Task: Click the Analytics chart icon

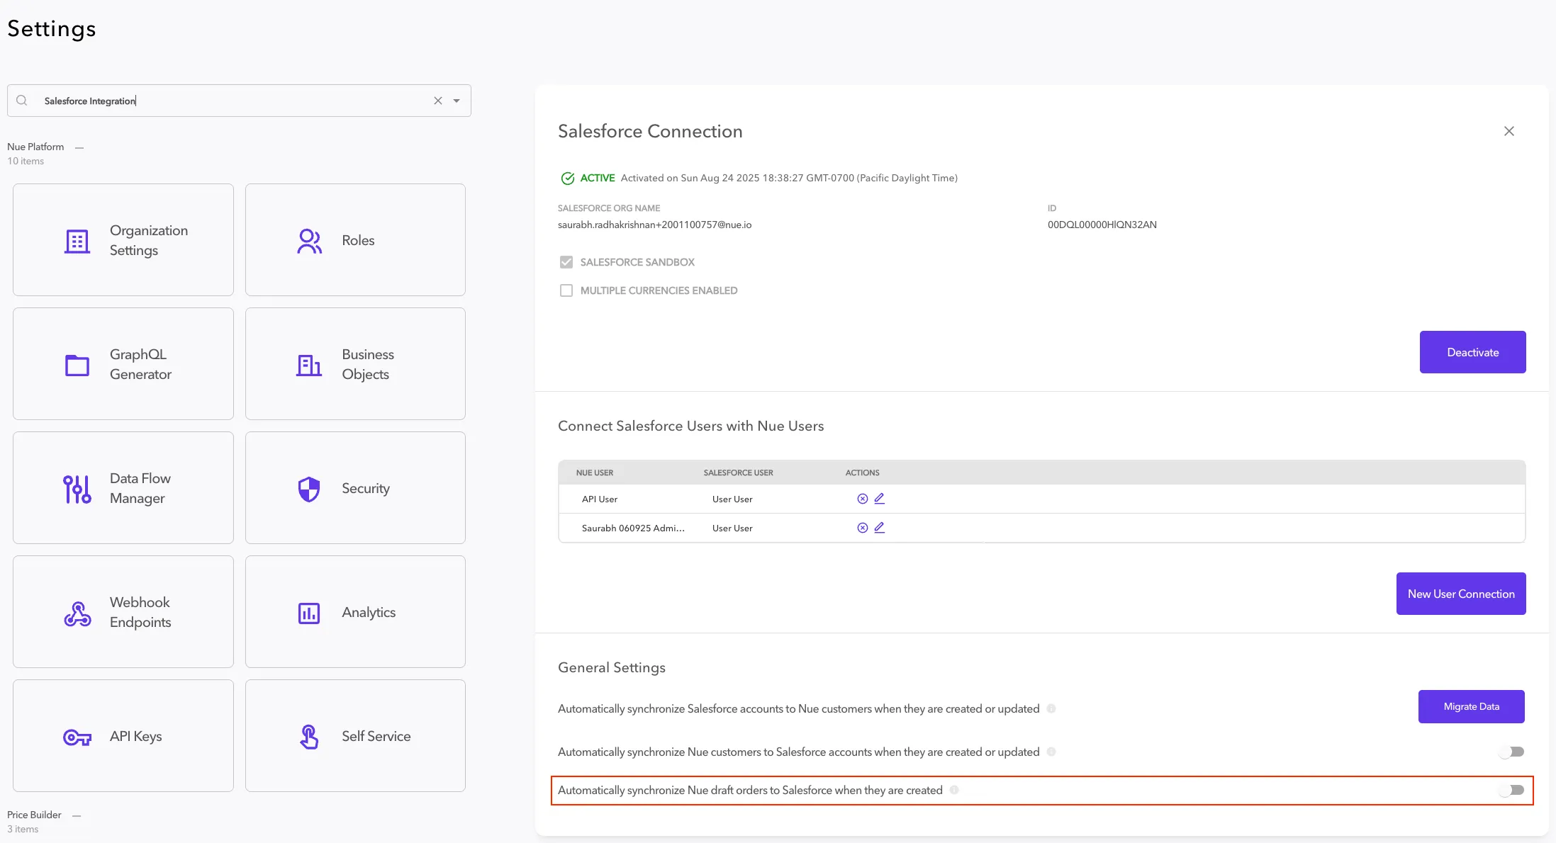Action: [309, 613]
